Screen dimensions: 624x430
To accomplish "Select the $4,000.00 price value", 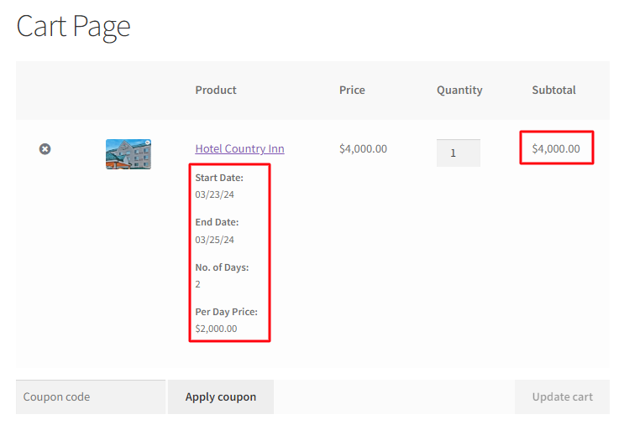I will coord(363,149).
